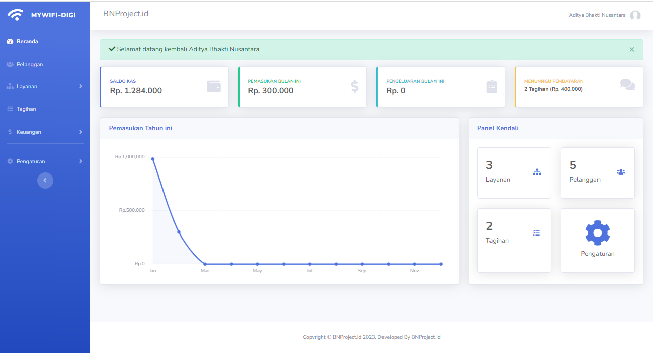Click the people icon in Pelanggan tile
The image size is (653, 353).
(x=621, y=172)
